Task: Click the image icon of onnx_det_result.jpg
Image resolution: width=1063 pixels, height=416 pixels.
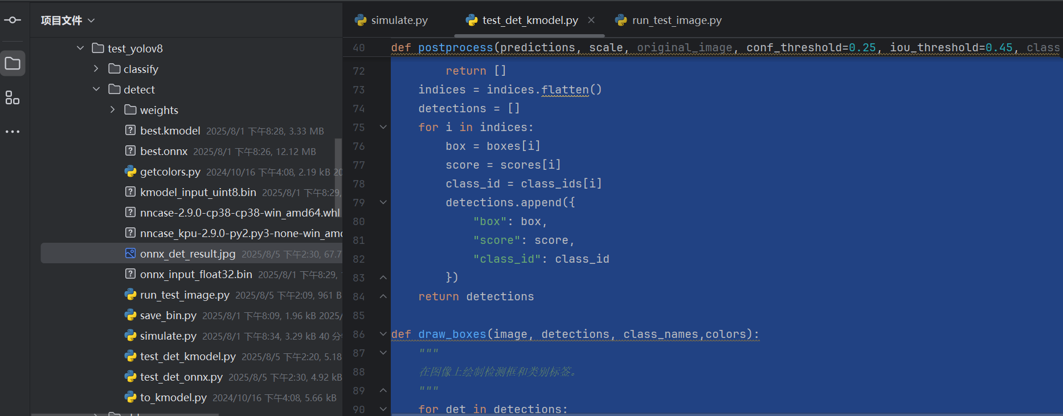Action: pos(130,254)
